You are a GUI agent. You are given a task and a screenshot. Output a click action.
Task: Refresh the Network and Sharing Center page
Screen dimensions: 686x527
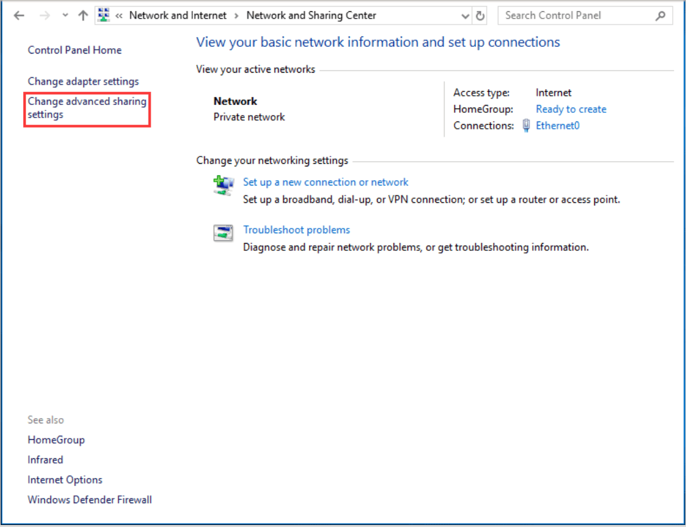[x=480, y=16]
